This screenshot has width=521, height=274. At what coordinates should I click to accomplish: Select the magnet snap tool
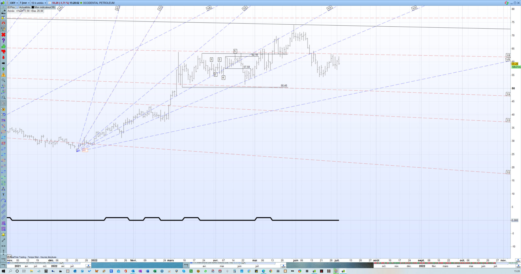[x=4, y=23]
